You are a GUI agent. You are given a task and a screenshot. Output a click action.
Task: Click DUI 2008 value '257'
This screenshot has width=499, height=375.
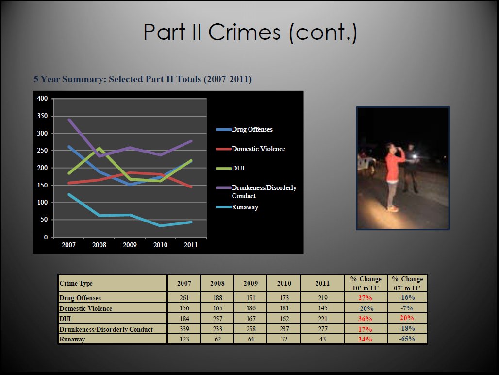(217, 319)
